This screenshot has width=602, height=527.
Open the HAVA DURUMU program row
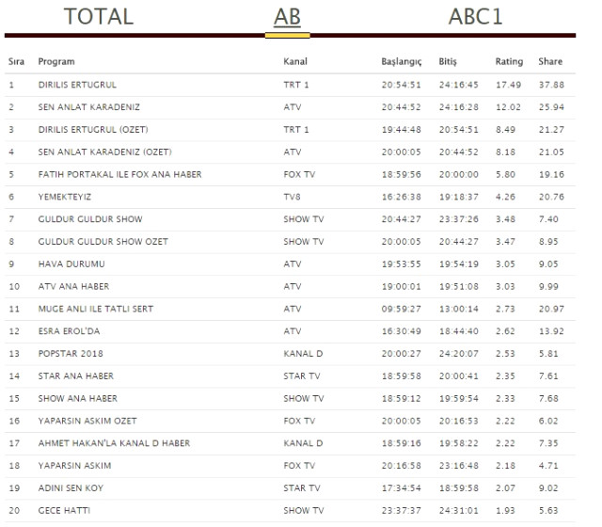pyautogui.click(x=290, y=264)
